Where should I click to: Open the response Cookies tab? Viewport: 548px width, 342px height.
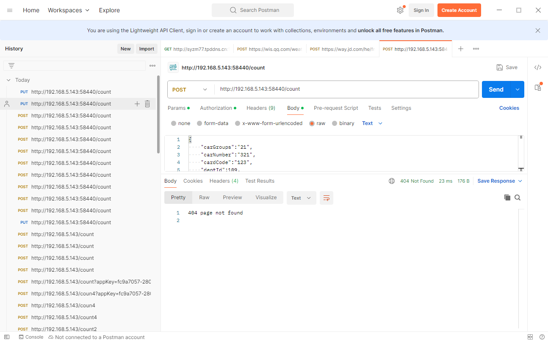tap(193, 181)
